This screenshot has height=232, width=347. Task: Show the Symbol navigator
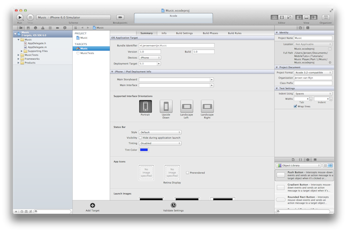[x=28, y=28]
